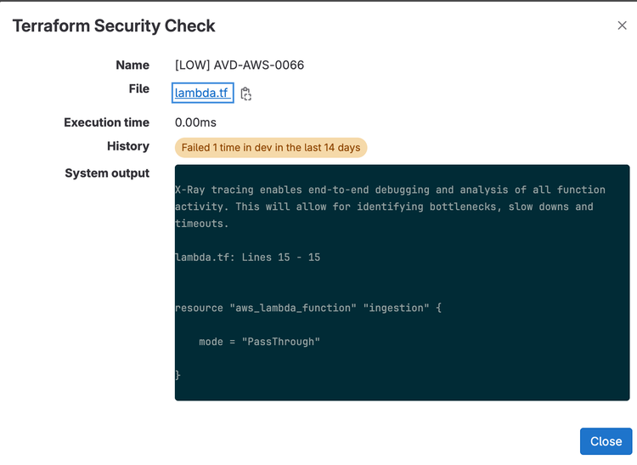Click the Terraform Security Check title
The width and height of the screenshot is (637, 465).
click(x=114, y=26)
